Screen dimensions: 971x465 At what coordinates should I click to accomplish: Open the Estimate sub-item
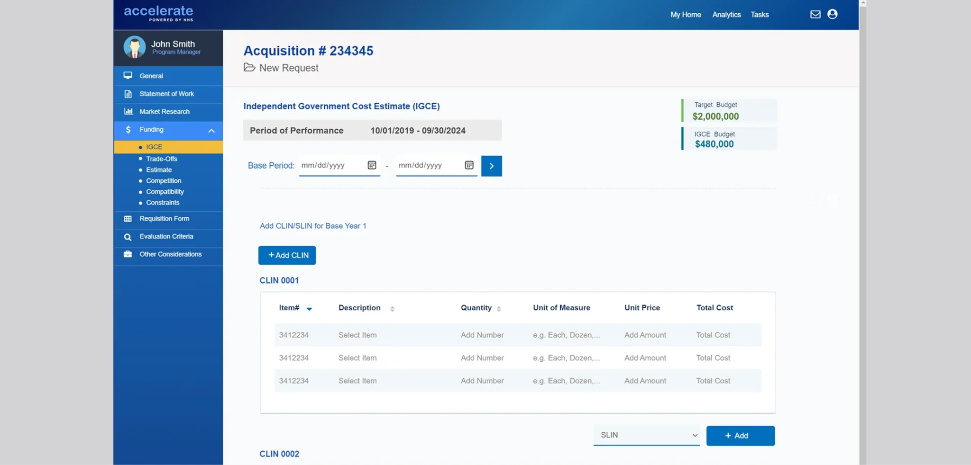[x=159, y=170]
